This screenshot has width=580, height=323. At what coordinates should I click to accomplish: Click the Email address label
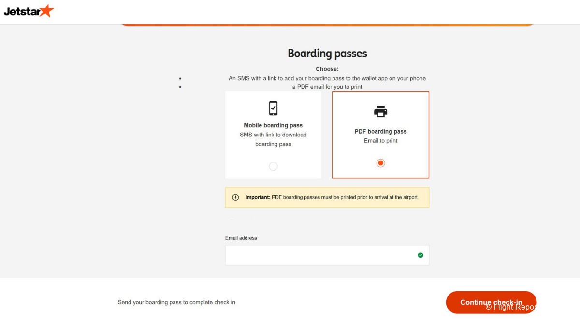(x=241, y=238)
